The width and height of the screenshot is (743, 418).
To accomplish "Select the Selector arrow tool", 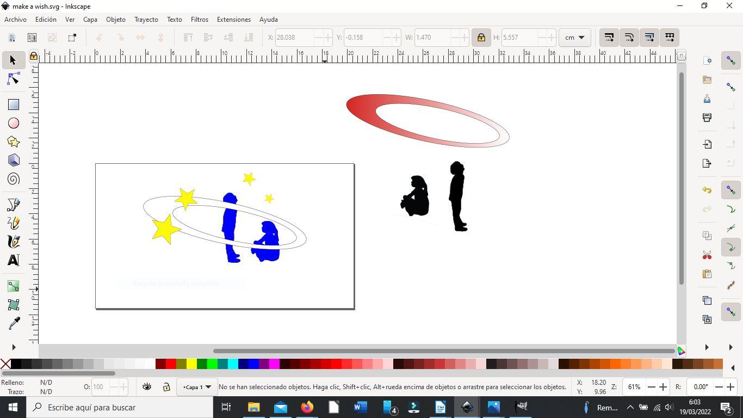I will click(13, 60).
